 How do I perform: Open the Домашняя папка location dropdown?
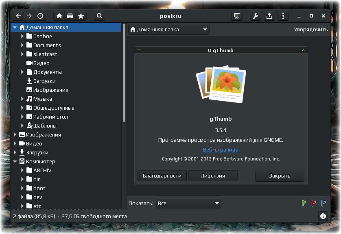tap(169, 29)
